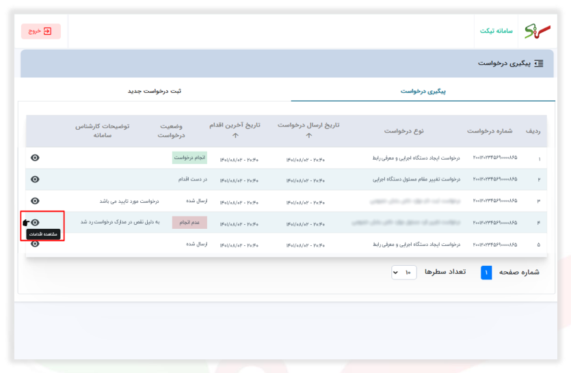Click the site logo in the header
Screen dimensions: 571x373
[x=537, y=31]
